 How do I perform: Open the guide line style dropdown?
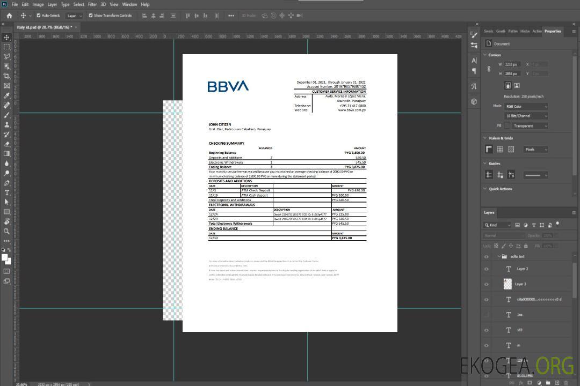pos(535,175)
